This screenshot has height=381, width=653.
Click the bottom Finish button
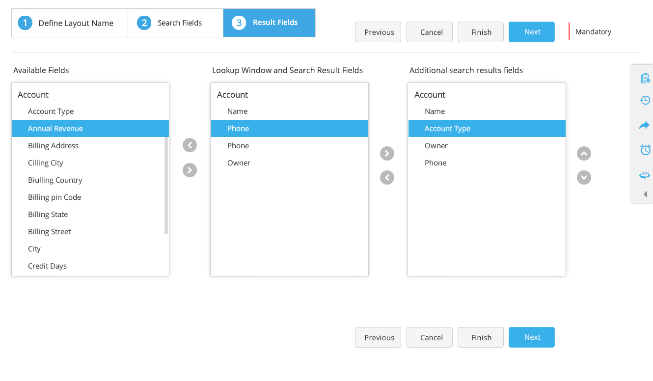click(481, 337)
